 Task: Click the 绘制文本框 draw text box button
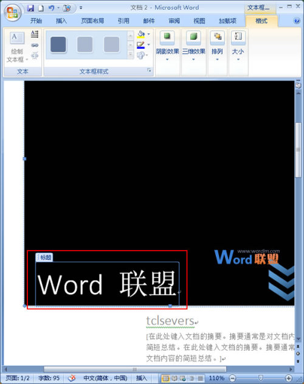pyautogui.click(x=17, y=47)
